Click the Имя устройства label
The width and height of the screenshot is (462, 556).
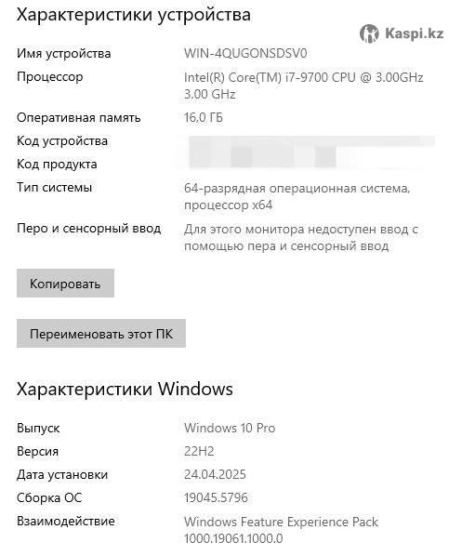tap(64, 54)
